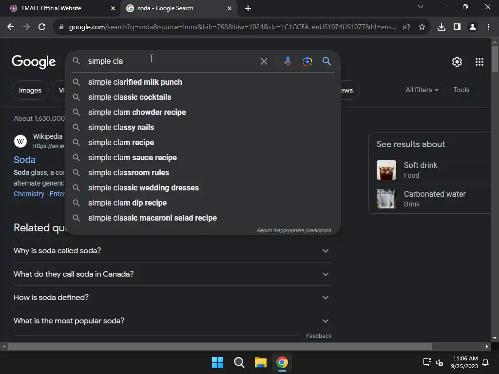
Task: Choose suggestion 'simple clarified milk punch'
Action: 203,82
